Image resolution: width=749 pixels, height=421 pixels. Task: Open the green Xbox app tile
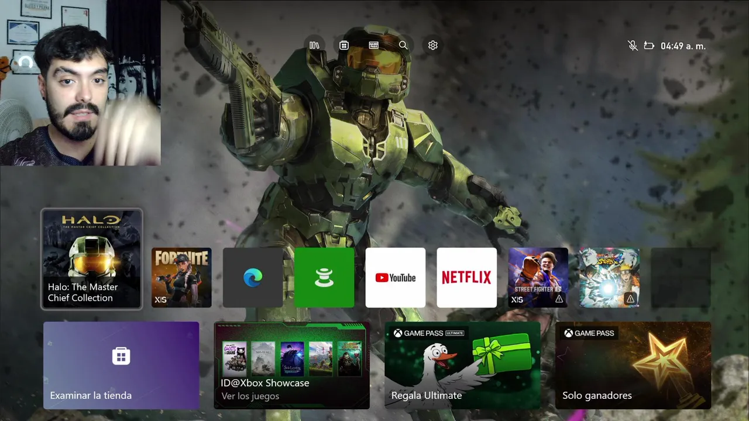(324, 277)
